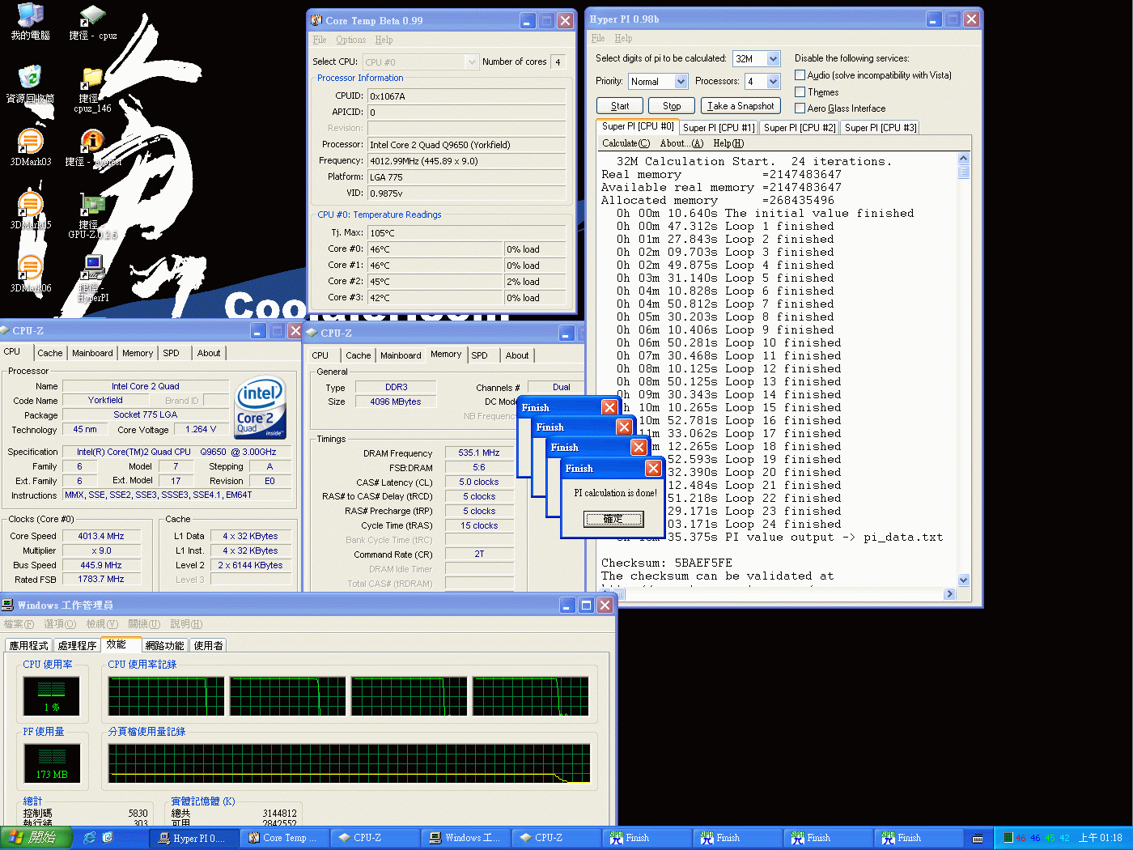
Task: Launch the 3DMark06 desktop shortcut
Action: coord(30,268)
